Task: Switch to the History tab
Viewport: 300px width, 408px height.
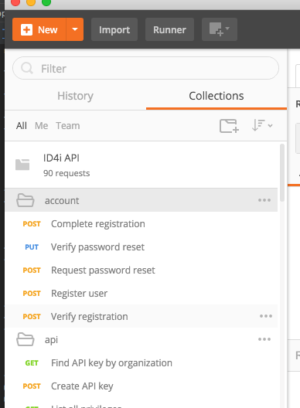Action: [75, 96]
